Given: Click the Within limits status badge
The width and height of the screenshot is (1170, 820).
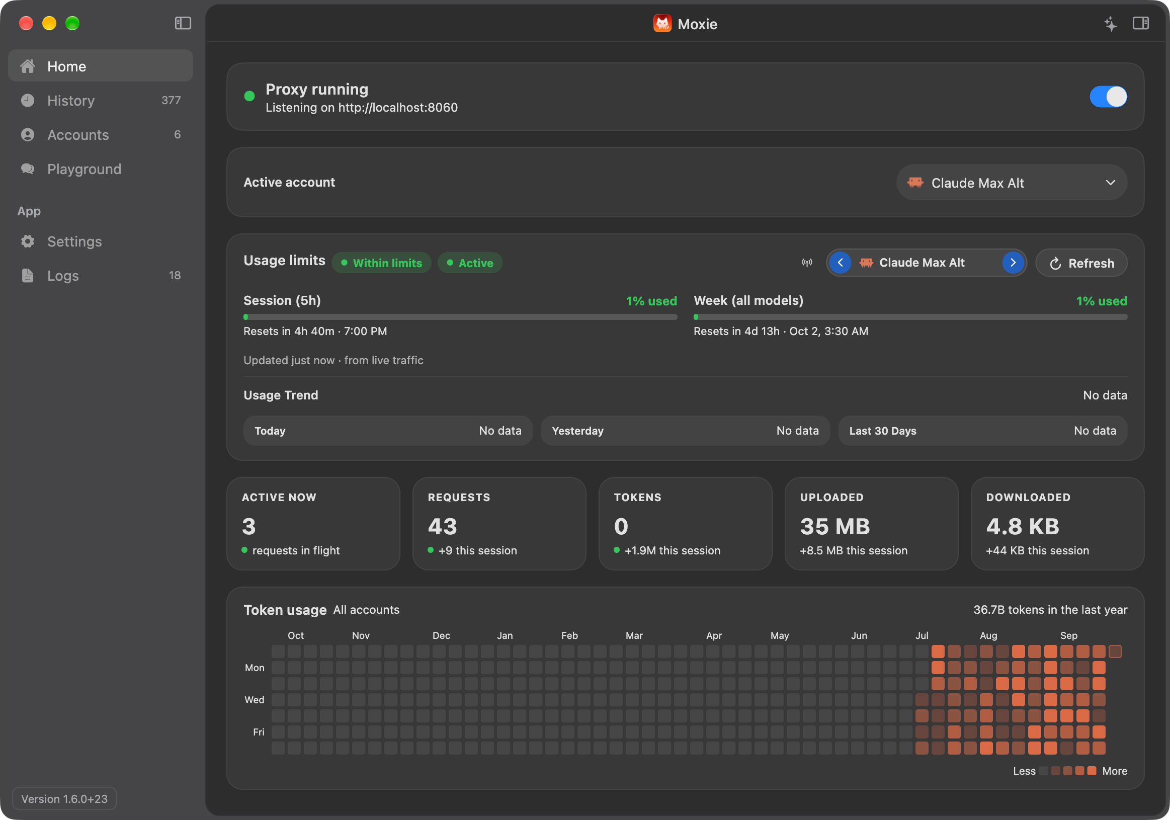Looking at the screenshot, I should [x=381, y=263].
